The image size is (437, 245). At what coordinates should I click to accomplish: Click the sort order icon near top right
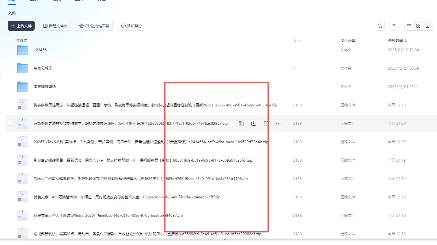(x=394, y=26)
